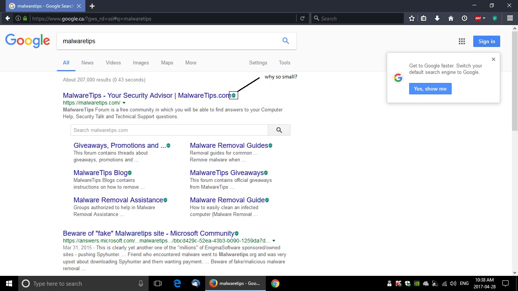Image resolution: width=518 pixels, height=291 pixels.
Task: Expand the malwaretips.com URL dropdown arrow
Action: tap(124, 103)
